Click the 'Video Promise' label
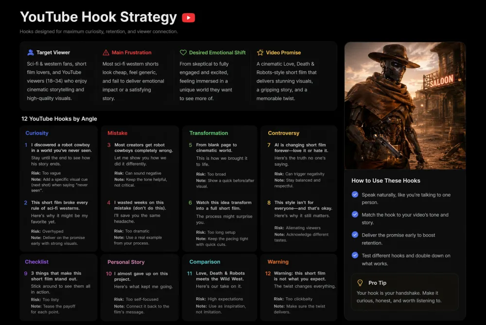Image resolution: width=486 pixels, height=325 pixels. click(283, 52)
